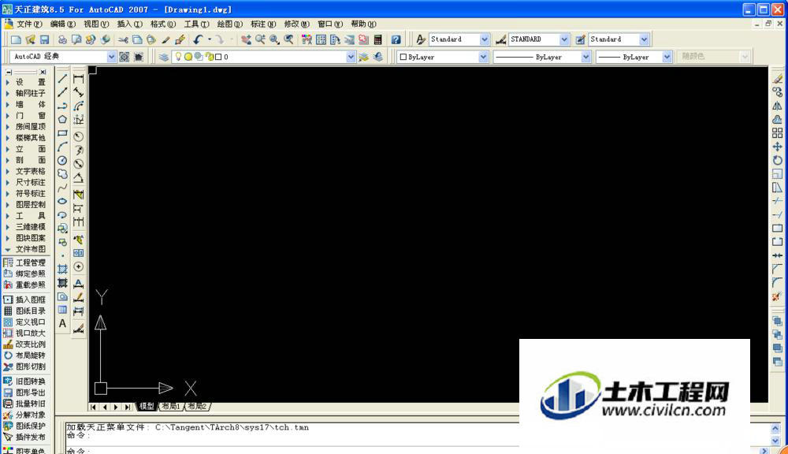Select the Rotate tool in modify toolbar
The width and height of the screenshot is (788, 454).
777,160
